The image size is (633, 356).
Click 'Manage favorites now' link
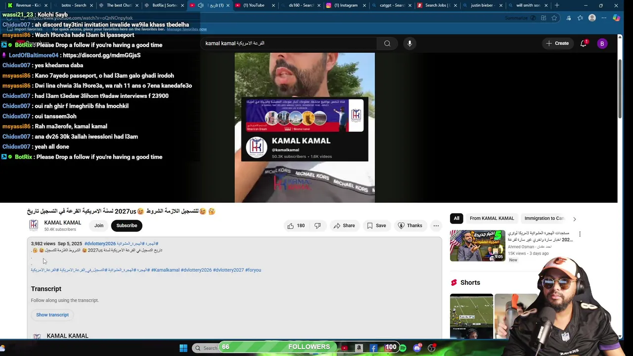[186, 29]
